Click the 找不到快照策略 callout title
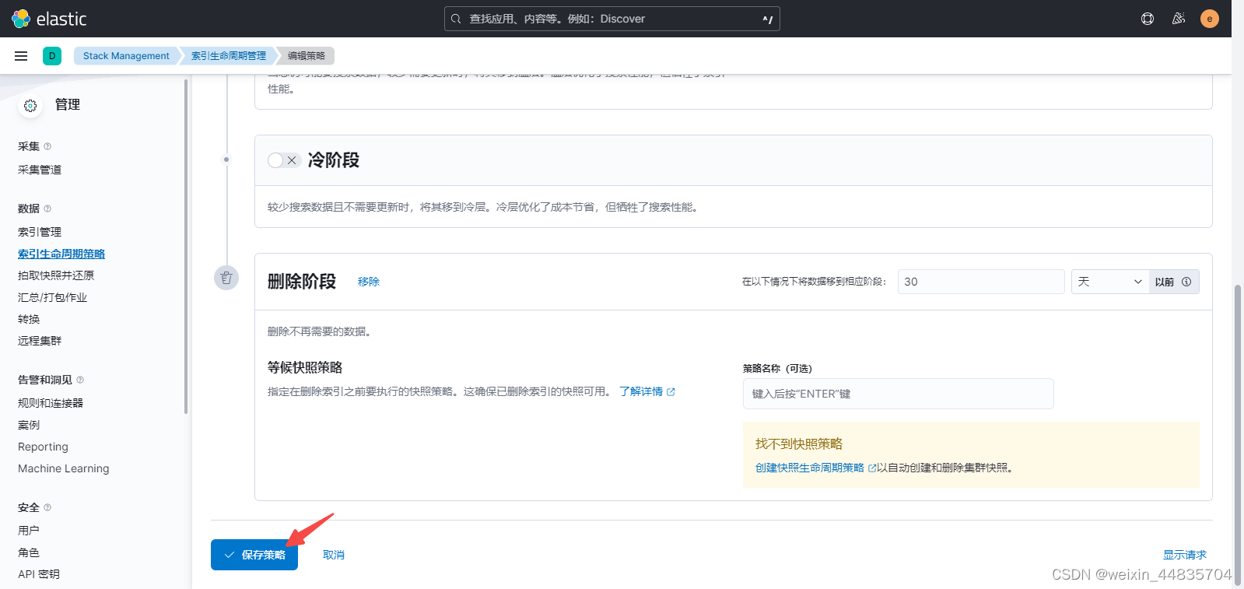 [x=799, y=444]
